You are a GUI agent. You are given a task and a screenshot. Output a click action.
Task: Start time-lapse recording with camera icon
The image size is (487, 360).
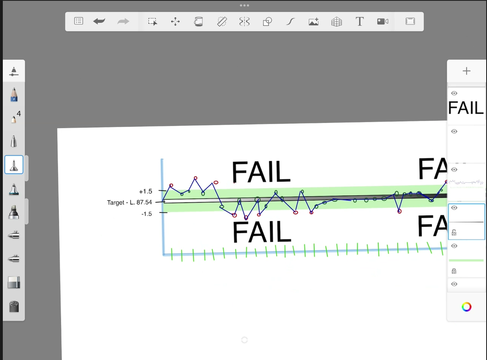click(x=382, y=22)
